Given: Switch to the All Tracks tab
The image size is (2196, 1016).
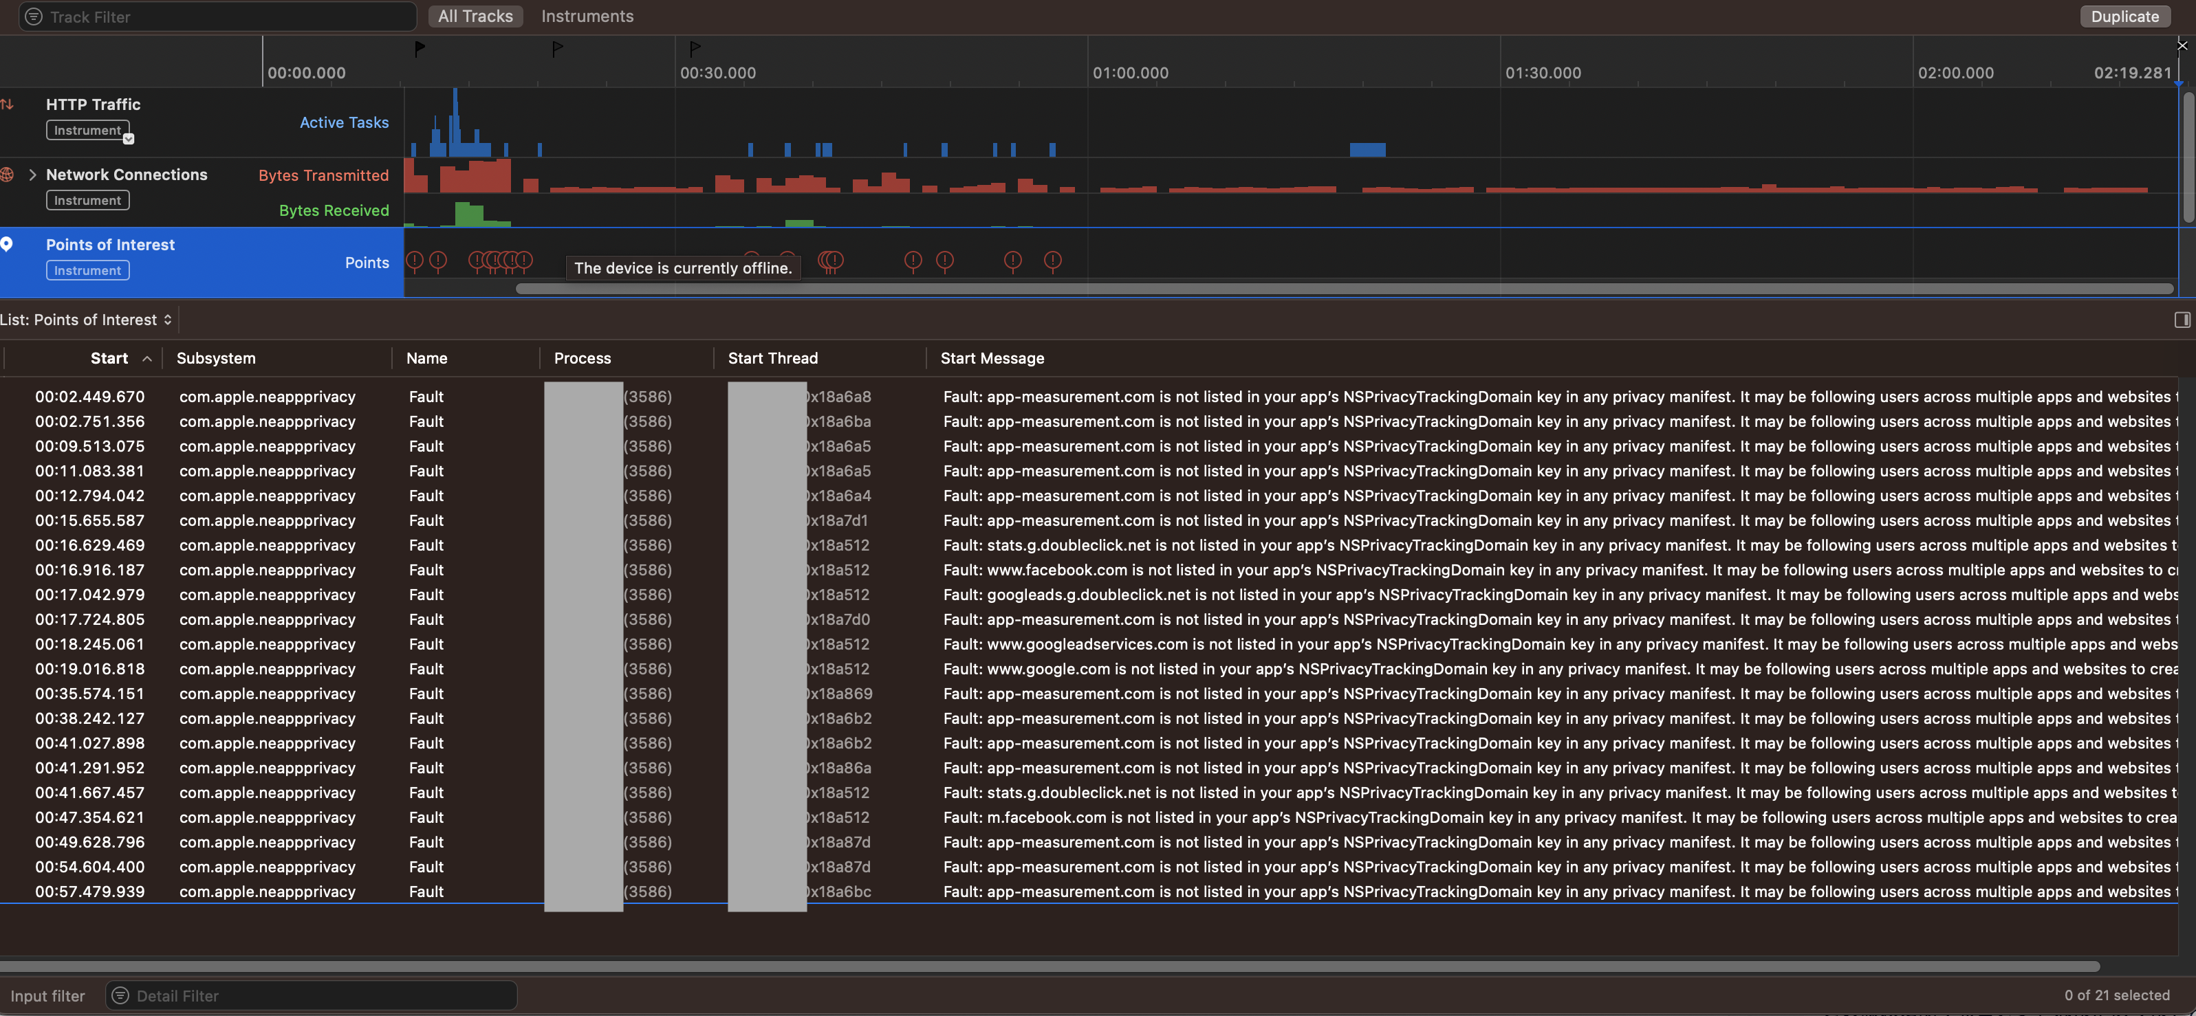Looking at the screenshot, I should click(x=476, y=16).
